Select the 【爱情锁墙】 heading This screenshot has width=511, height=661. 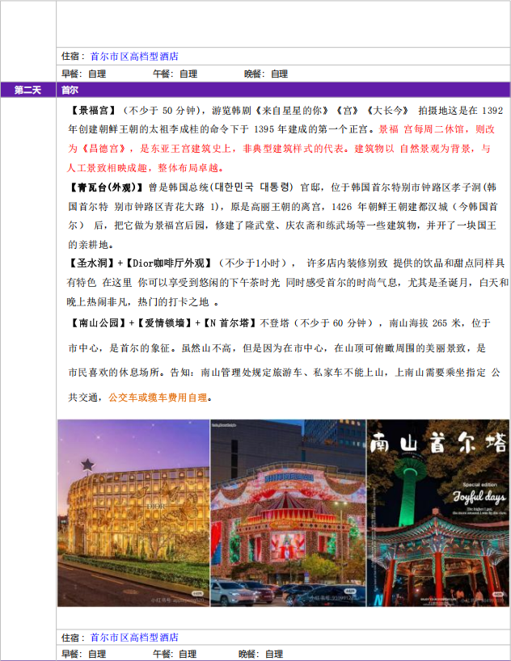[x=163, y=323]
